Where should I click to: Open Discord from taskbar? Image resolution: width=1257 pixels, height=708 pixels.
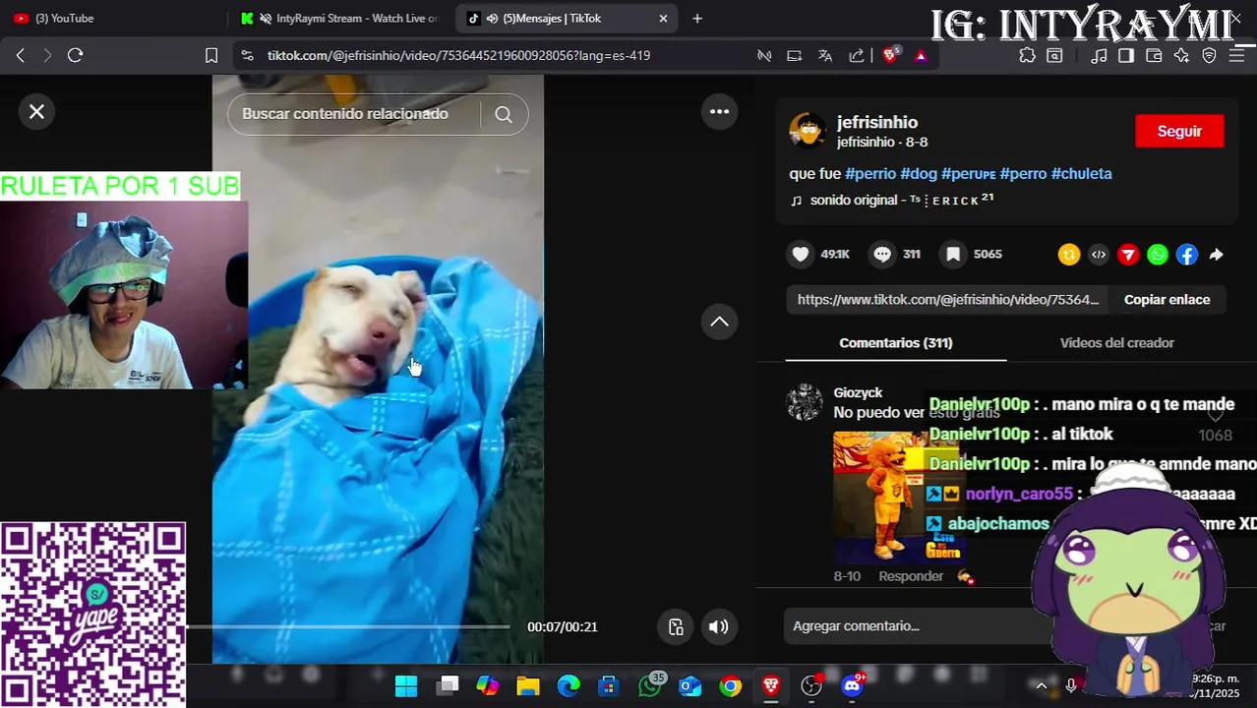852,685
